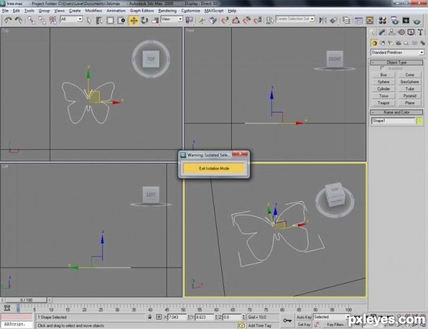428x329 pixels.
Task: Select the Shapes create category icon
Action: [382, 43]
